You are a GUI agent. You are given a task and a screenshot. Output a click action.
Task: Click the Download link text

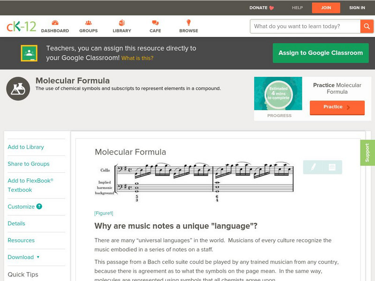pos(21,257)
